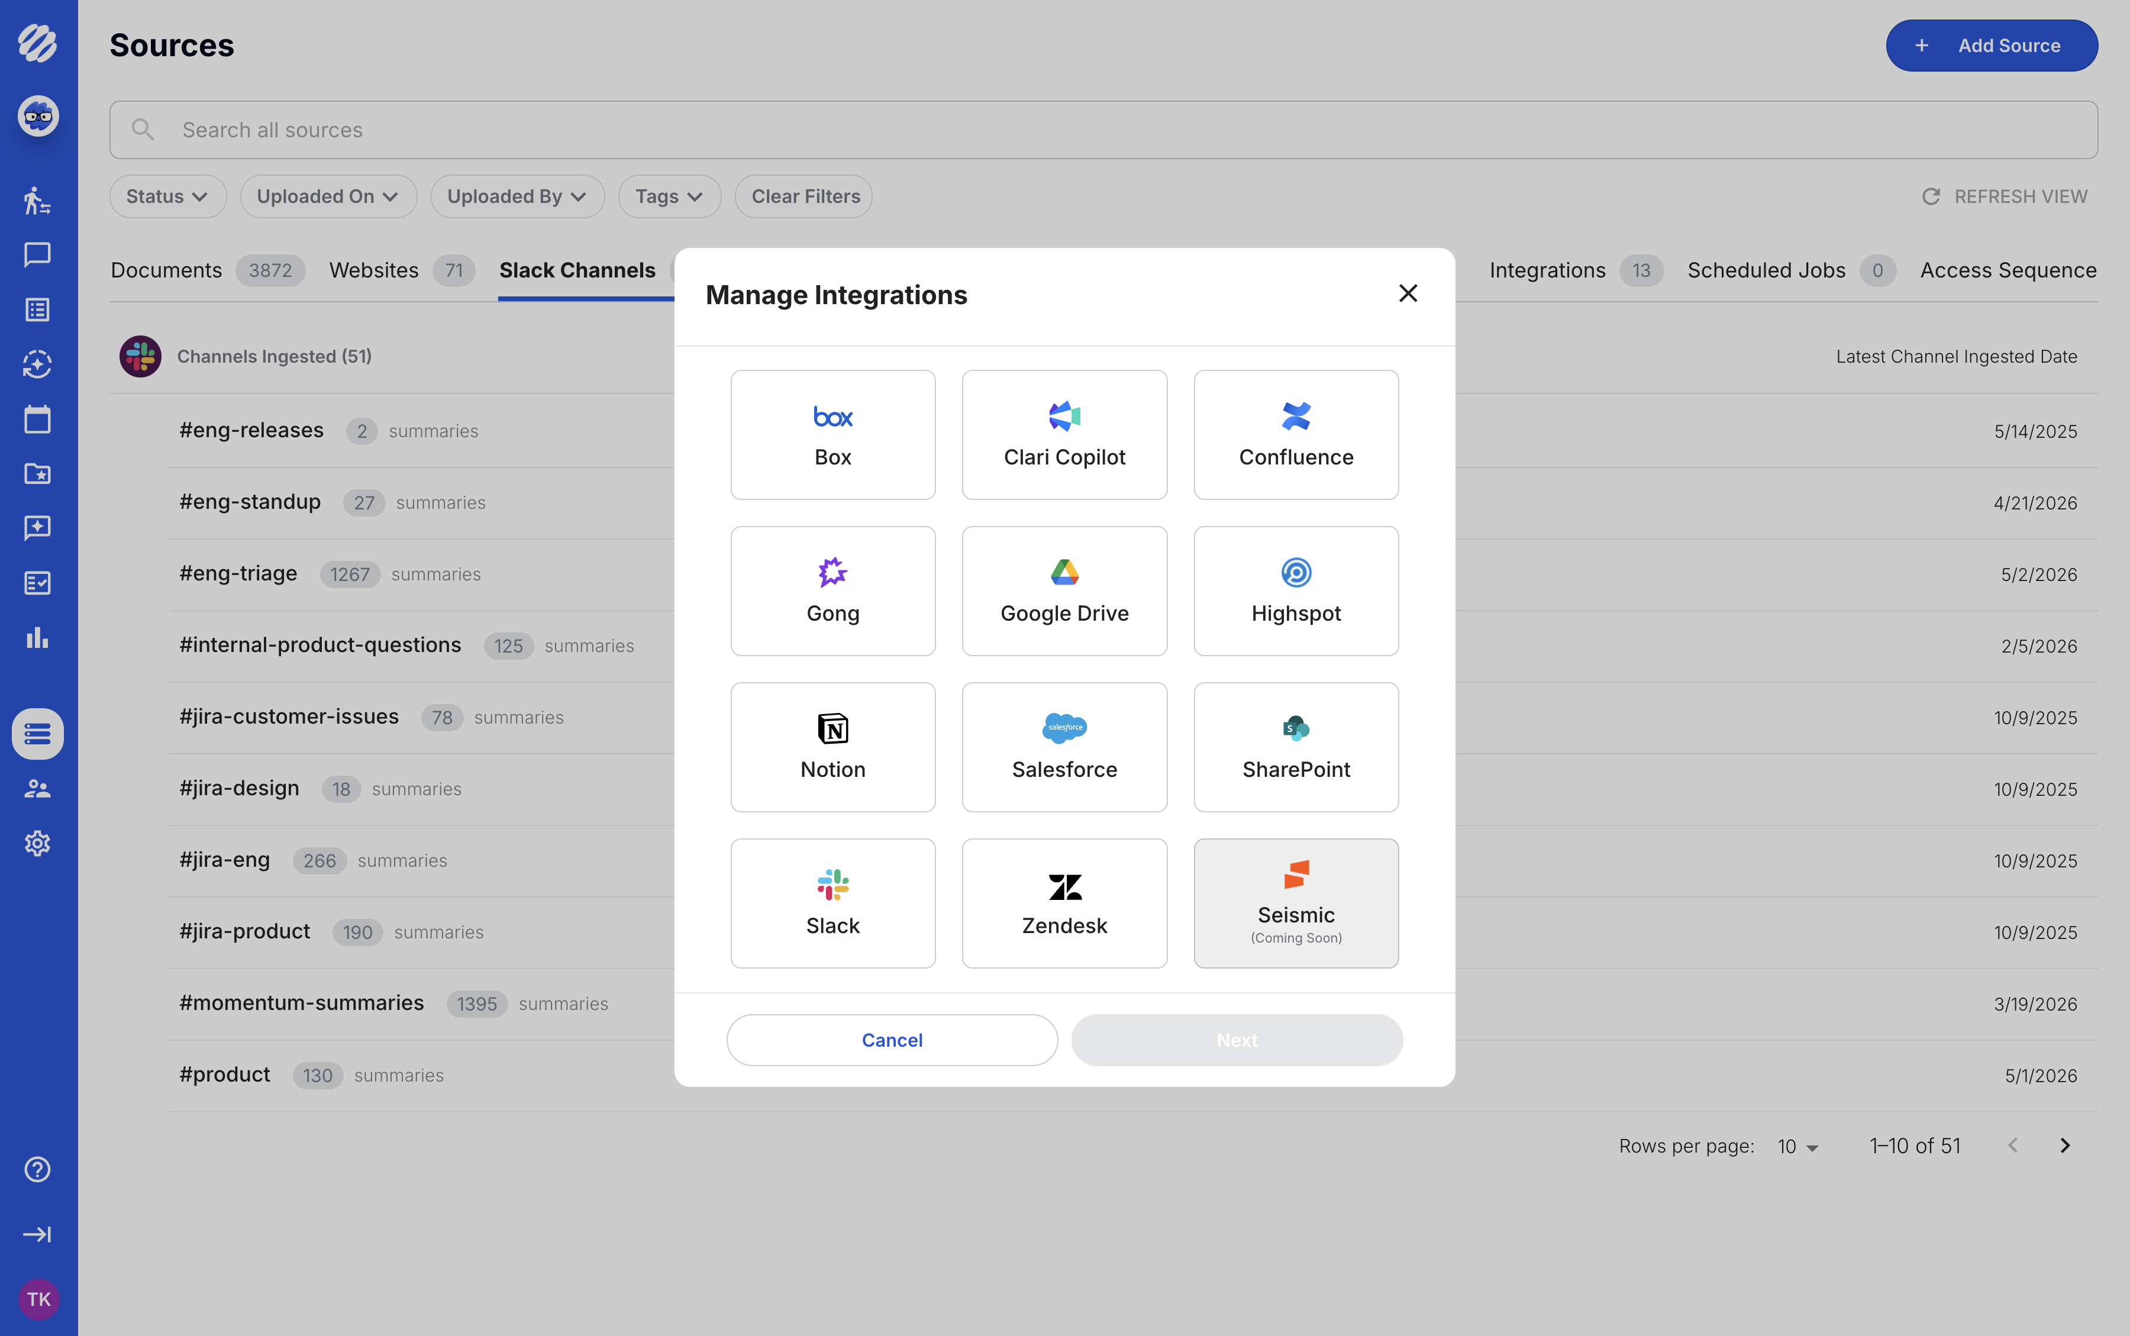Click Clear Filters

804,196
